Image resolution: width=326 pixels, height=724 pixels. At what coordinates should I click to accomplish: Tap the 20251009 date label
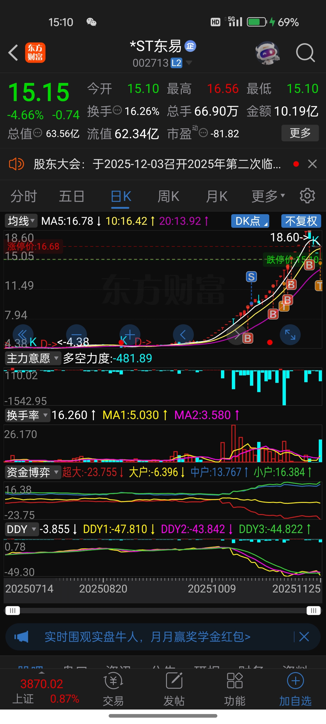click(212, 589)
